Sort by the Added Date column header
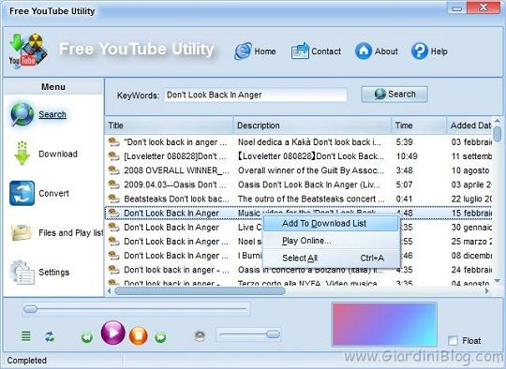The height and width of the screenshot is (369, 506). [x=469, y=125]
